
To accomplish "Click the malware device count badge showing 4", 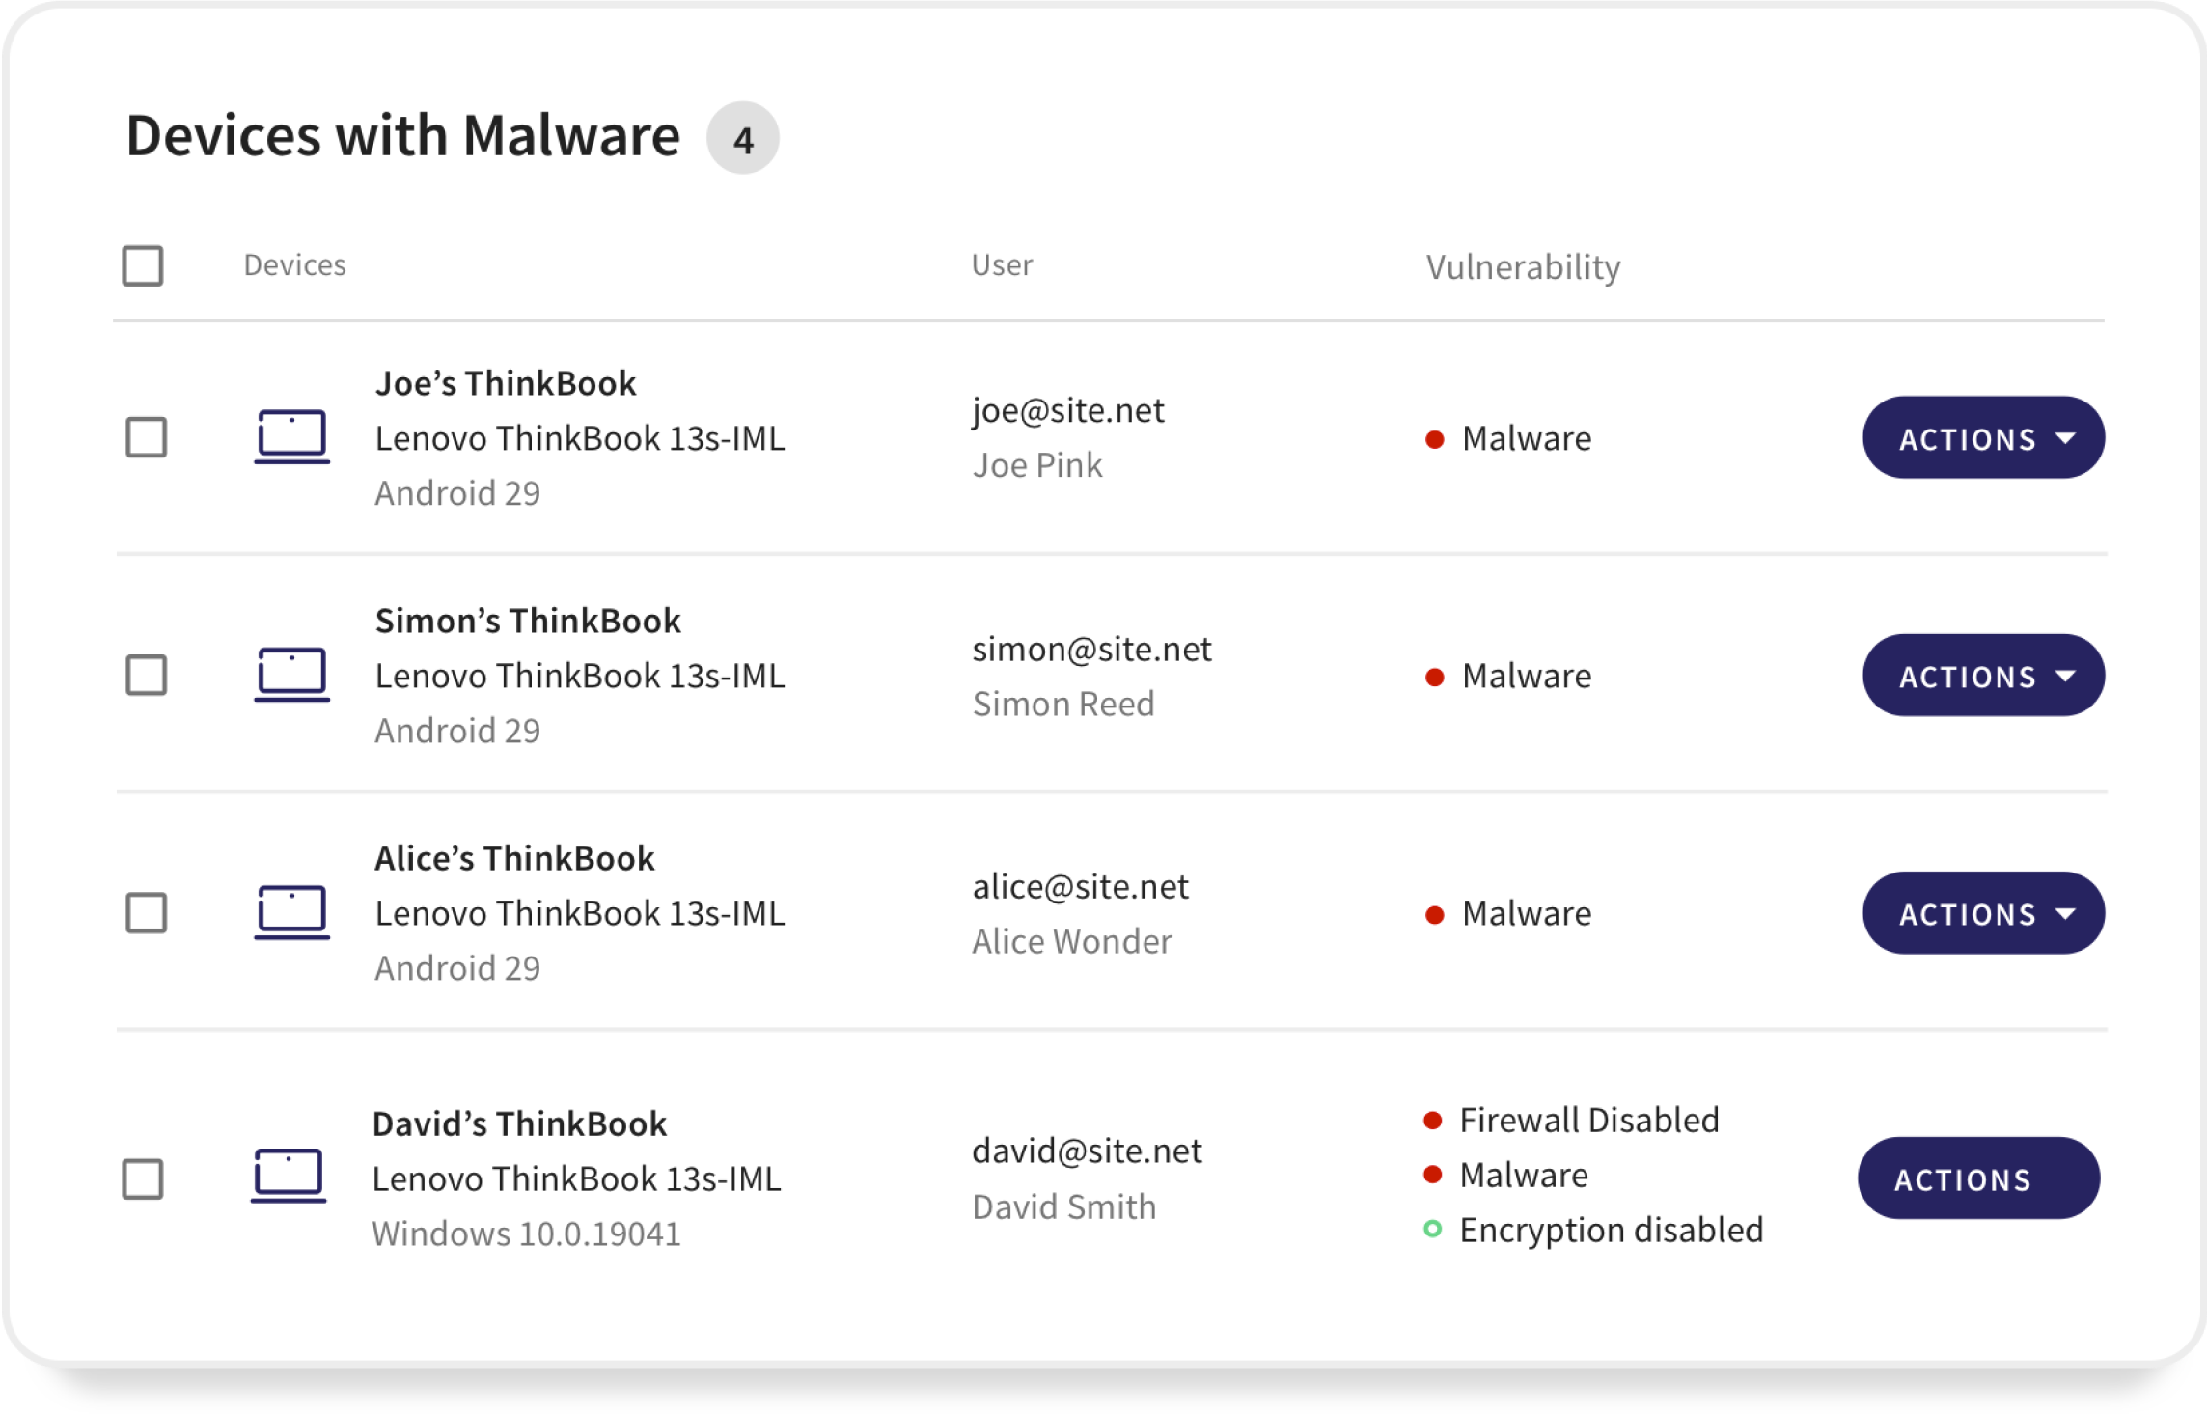I will pos(742,139).
